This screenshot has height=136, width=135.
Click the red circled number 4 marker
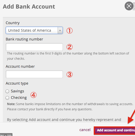click(x=33, y=95)
